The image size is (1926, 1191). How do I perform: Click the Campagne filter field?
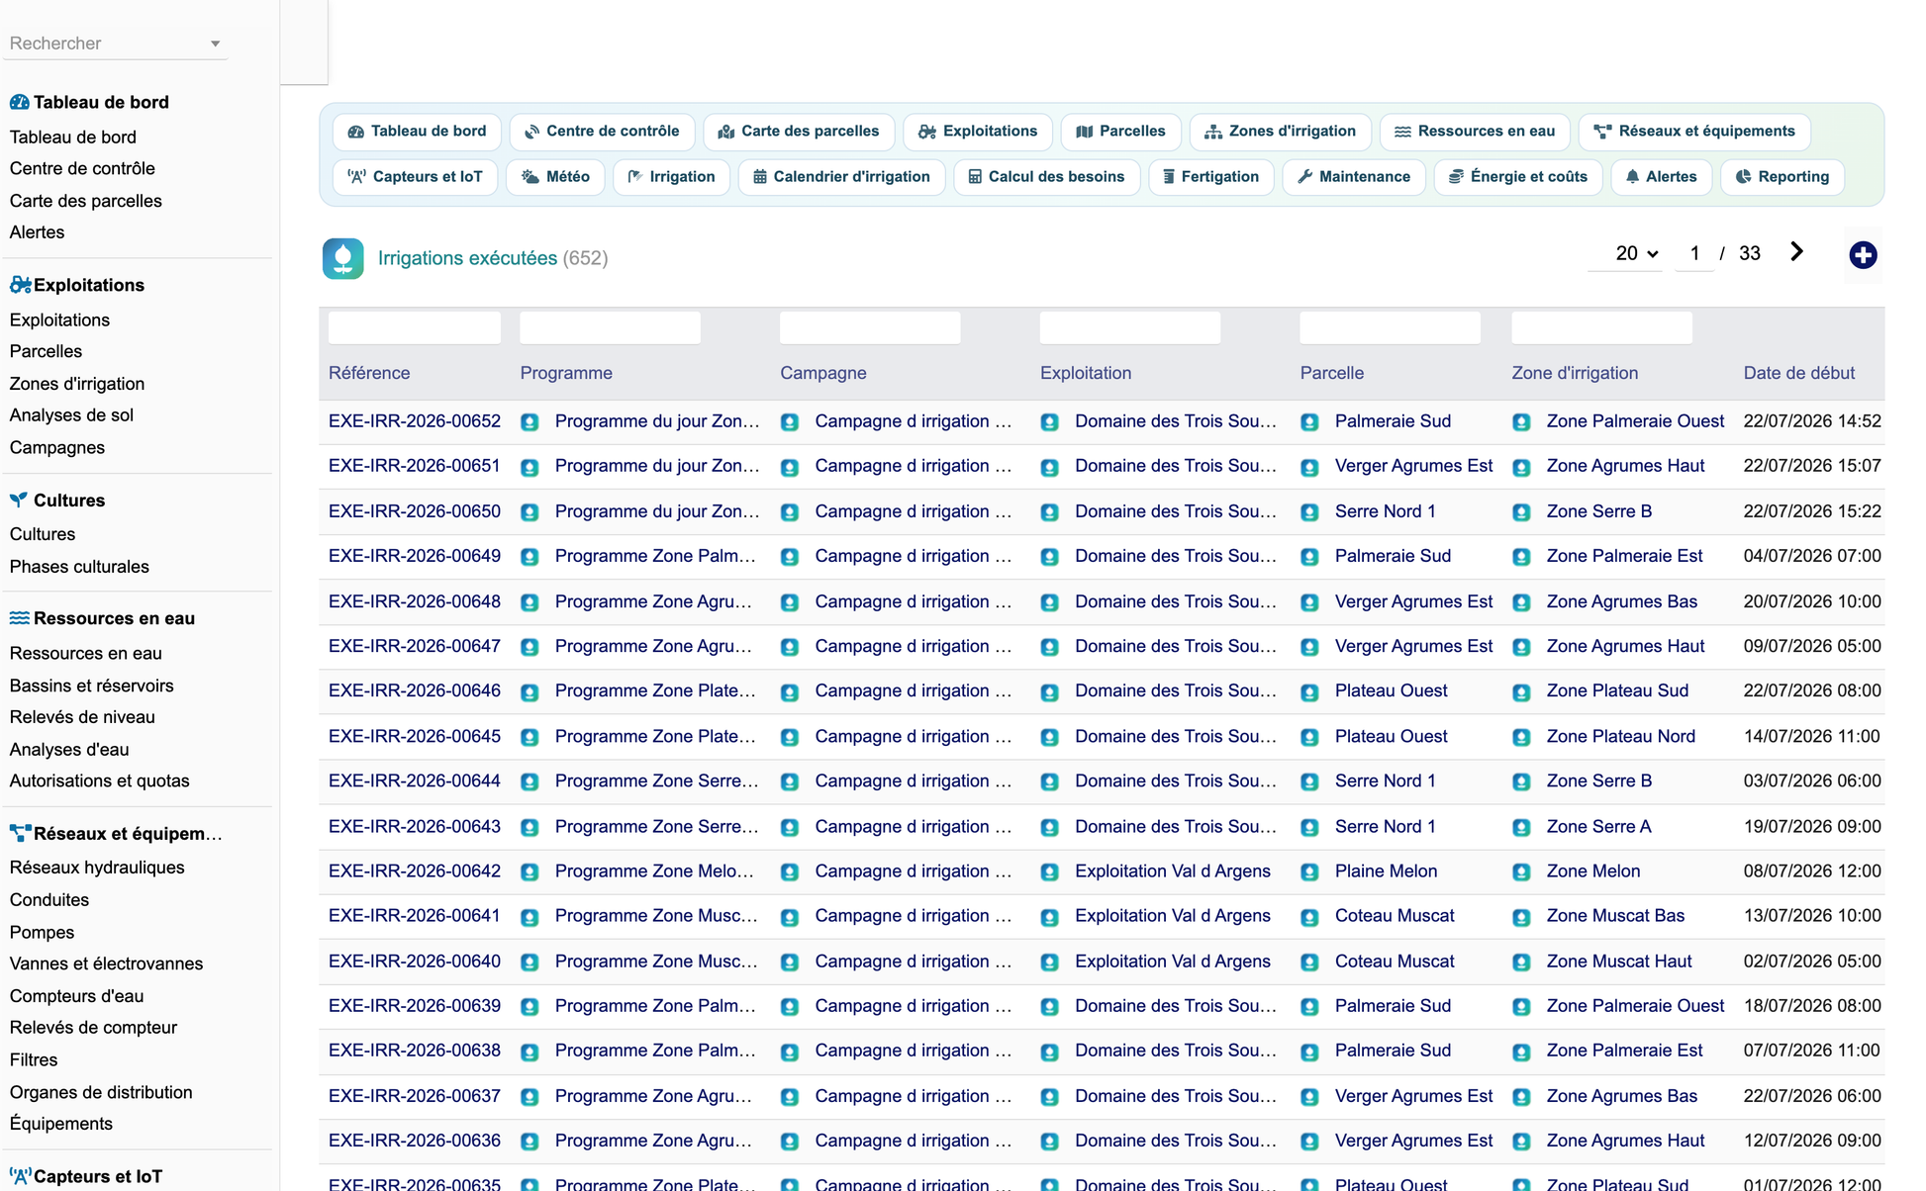pos(870,327)
